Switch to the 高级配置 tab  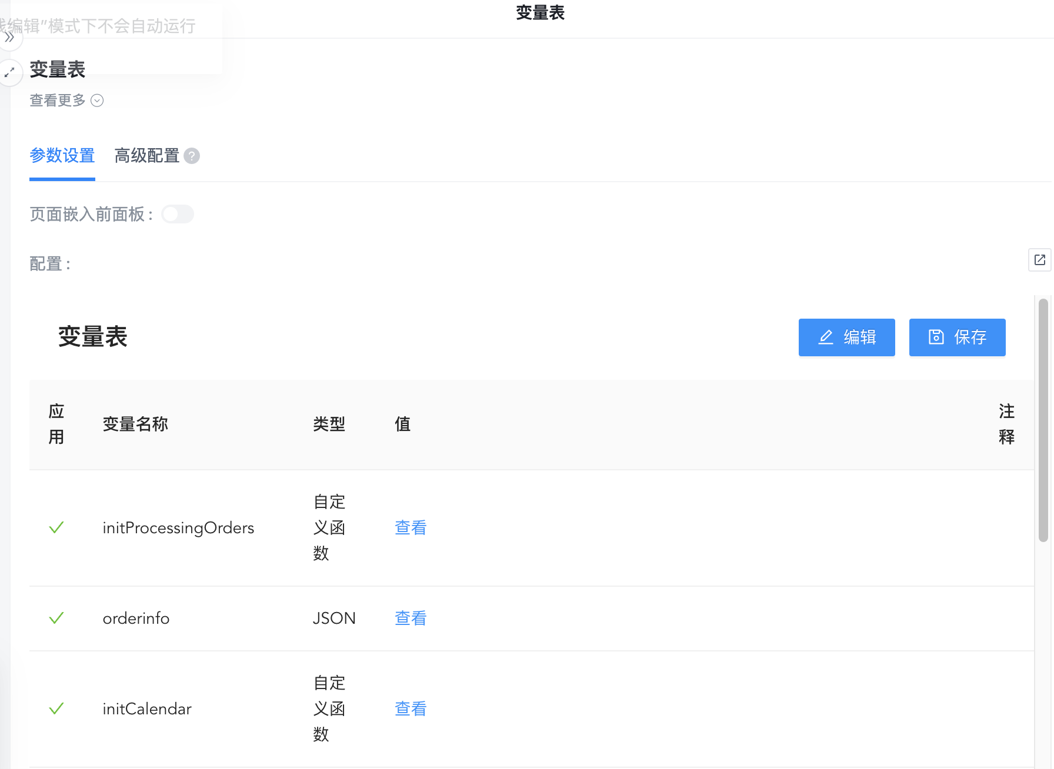pyautogui.click(x=146, y=156)
